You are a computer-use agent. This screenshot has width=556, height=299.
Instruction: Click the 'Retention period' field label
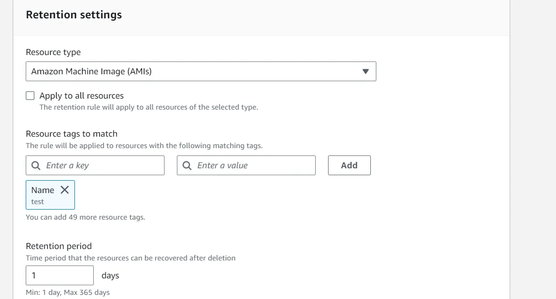pyautogui.click(x=59, y=246)
